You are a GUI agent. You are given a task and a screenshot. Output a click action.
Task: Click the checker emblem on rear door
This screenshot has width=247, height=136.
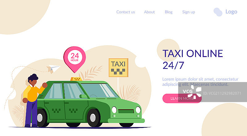tap(56, 110)
